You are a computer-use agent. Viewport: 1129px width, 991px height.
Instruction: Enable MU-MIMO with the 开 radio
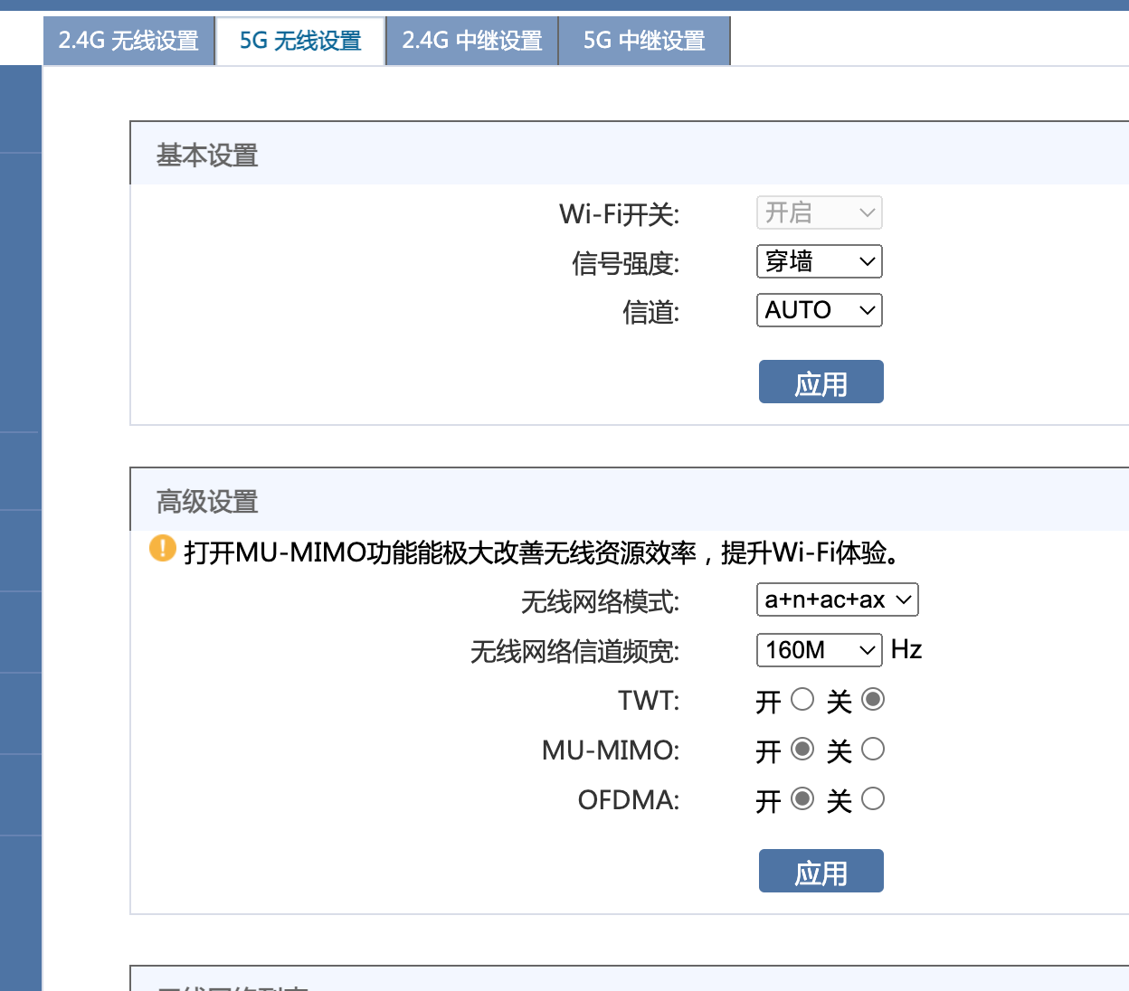[x=802, y=750]
